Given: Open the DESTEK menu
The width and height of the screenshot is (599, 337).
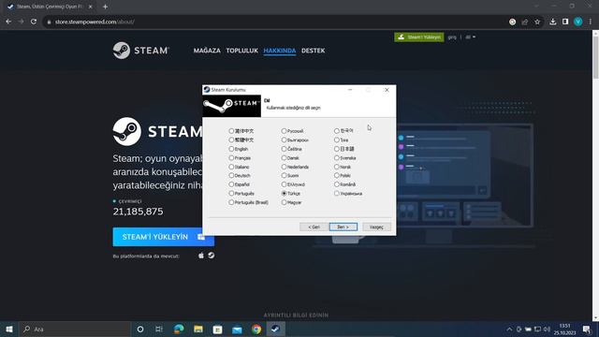Looking at the screenshot, I should pos(313,51).
